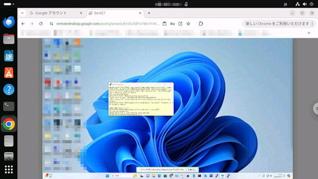This screenshot has height=179, width=318.
Task: Open the clipboard icon in the address bar
Action: click(x=164, y=24)
